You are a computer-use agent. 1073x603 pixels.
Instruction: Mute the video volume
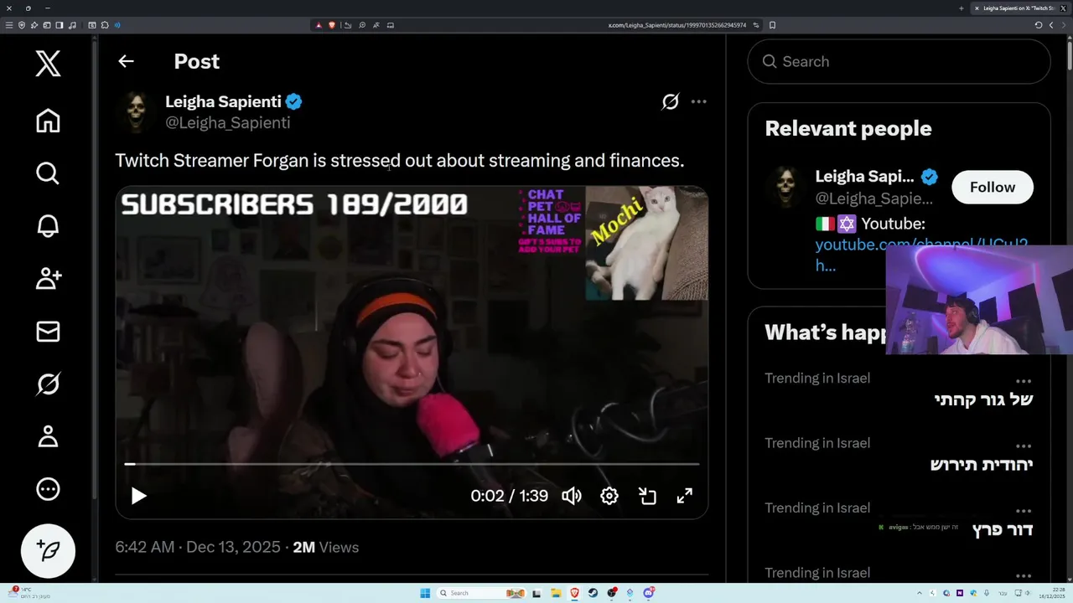[x=572, y=496]
